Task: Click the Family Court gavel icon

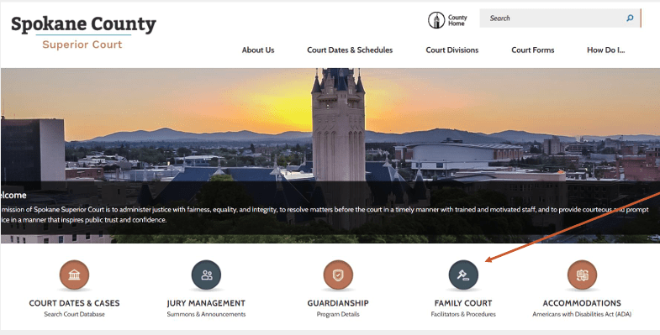Action: pyautogui.click(x=463, y=275)
